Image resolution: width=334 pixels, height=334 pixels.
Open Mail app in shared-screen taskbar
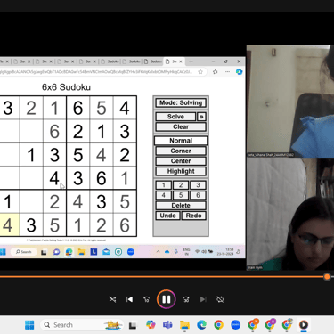click(x=106, y=252)
